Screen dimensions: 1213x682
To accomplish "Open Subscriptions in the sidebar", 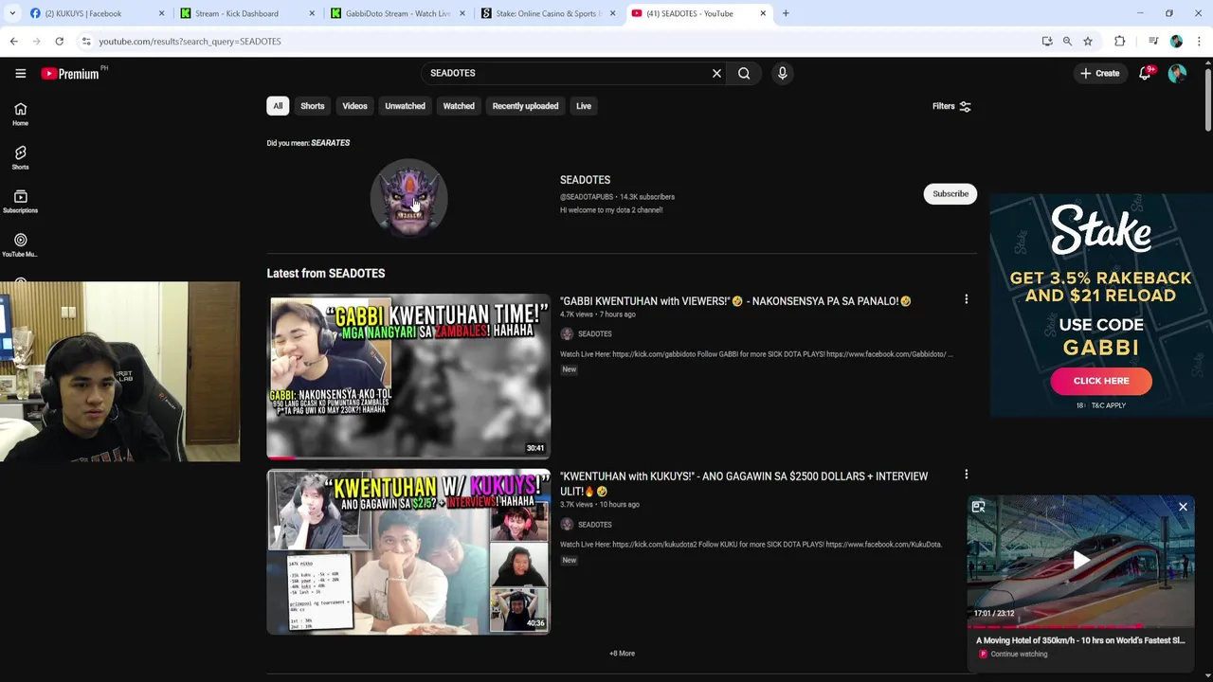I will (20, 202).
